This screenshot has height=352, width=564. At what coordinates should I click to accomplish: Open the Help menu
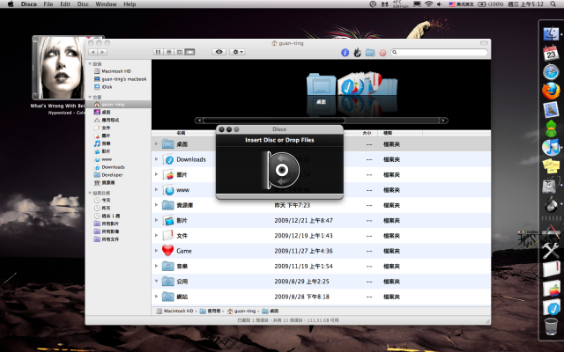pyautogui.click(x=130, y=4)
